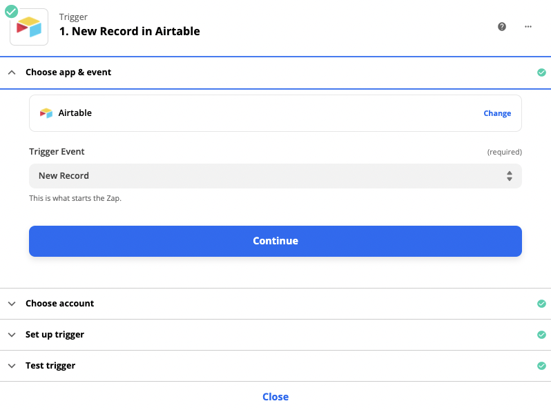551x410 pixels.
Task: Click the Close link at bottom
Action: [275, 397]
